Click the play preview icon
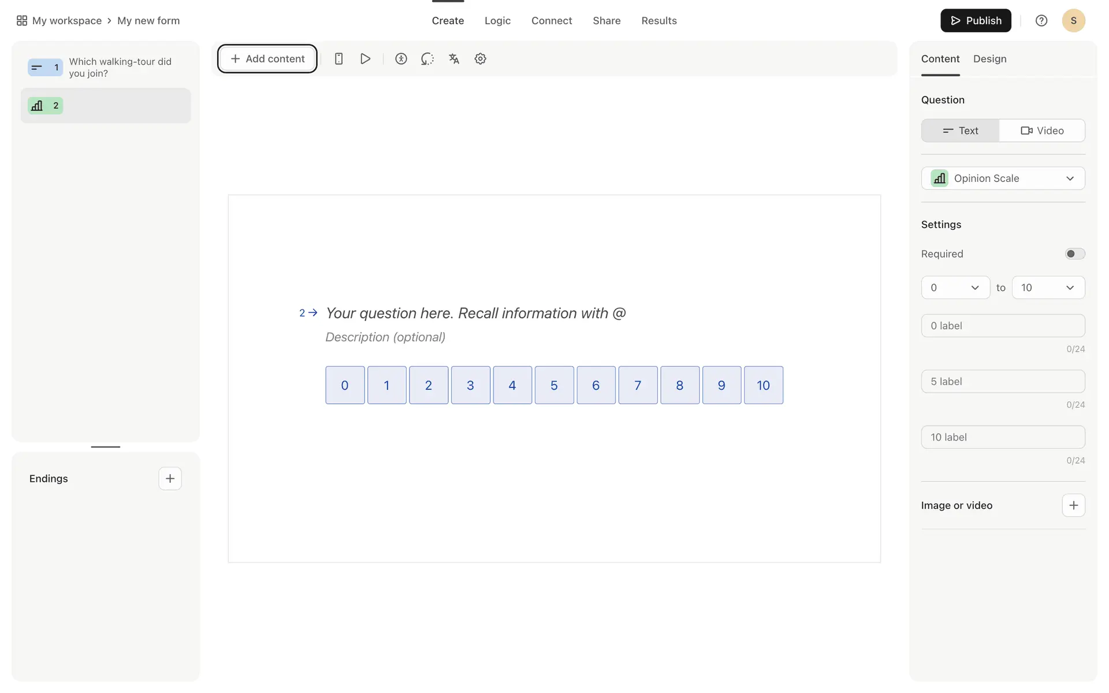The image size is (1109, 693). pyautogui.click(x=365, y=59)
